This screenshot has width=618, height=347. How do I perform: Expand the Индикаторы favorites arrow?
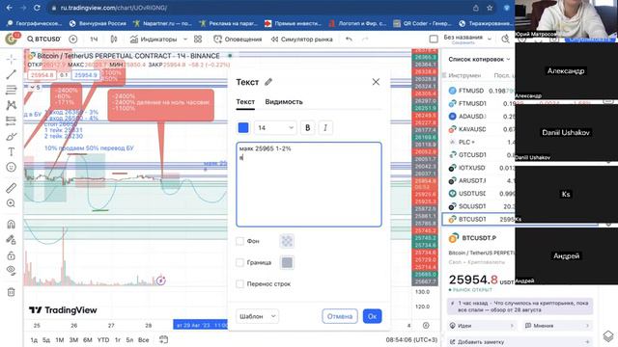185,39
